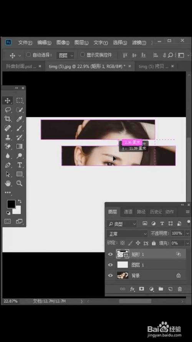Hide the 图层 1 layer

tap(111, 265)
